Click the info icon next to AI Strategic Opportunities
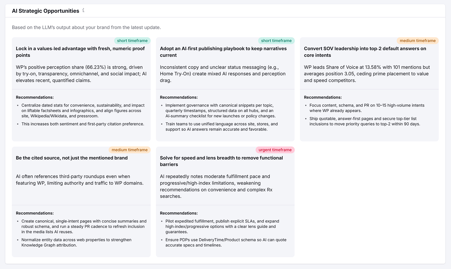Screen dimensions: 451x269 (83, 10)
